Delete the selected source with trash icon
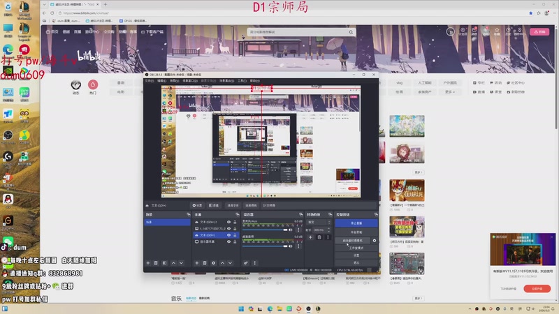This screenshot has height=314, width=559. click(205, 263)
